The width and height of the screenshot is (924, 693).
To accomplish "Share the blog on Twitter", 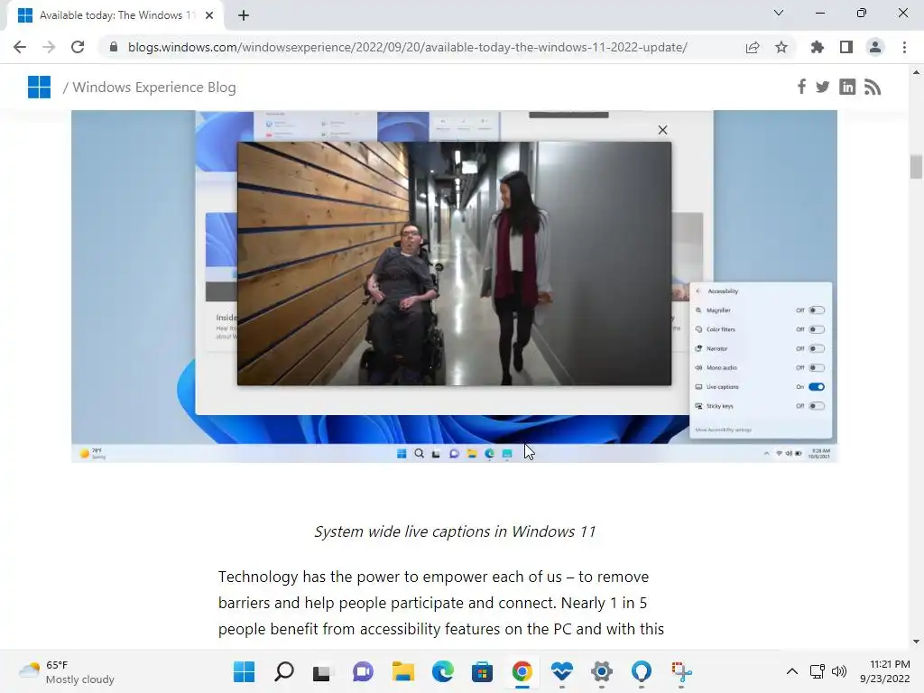I will click(x=823, y=88).
